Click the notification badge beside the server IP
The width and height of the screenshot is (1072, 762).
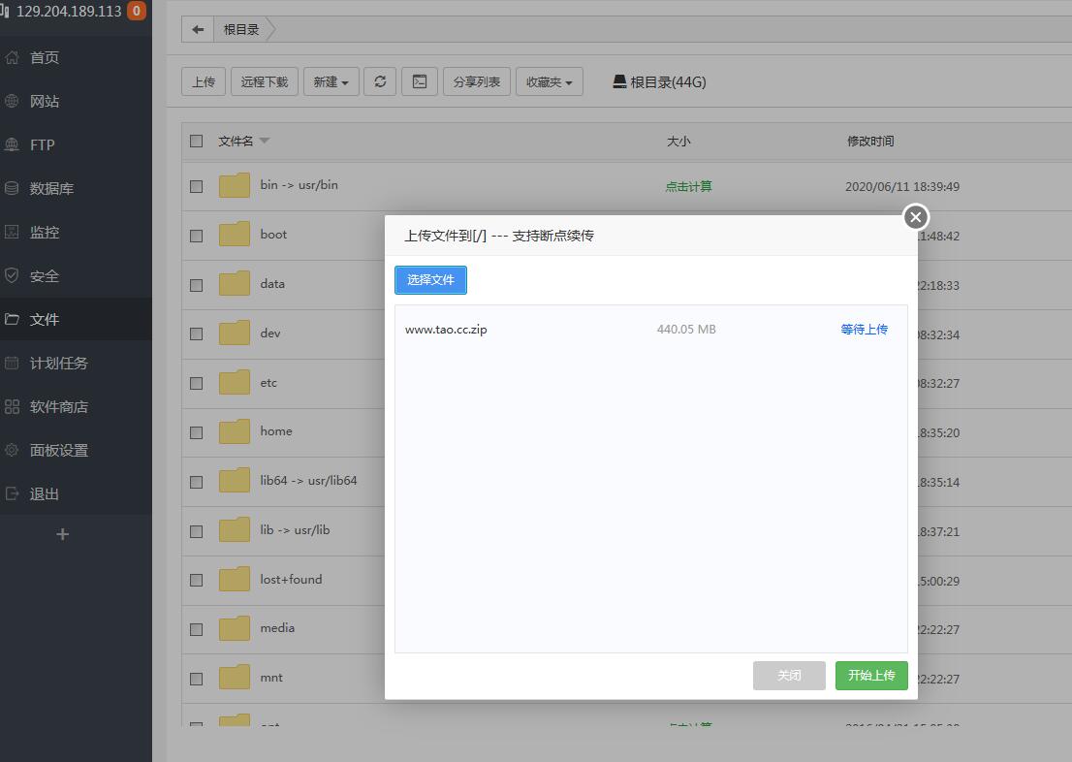pyautogui.click(x=137, y=12)
